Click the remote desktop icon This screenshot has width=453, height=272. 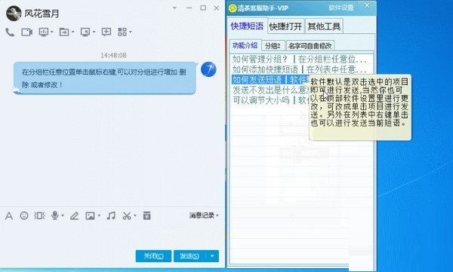point(85,32)
